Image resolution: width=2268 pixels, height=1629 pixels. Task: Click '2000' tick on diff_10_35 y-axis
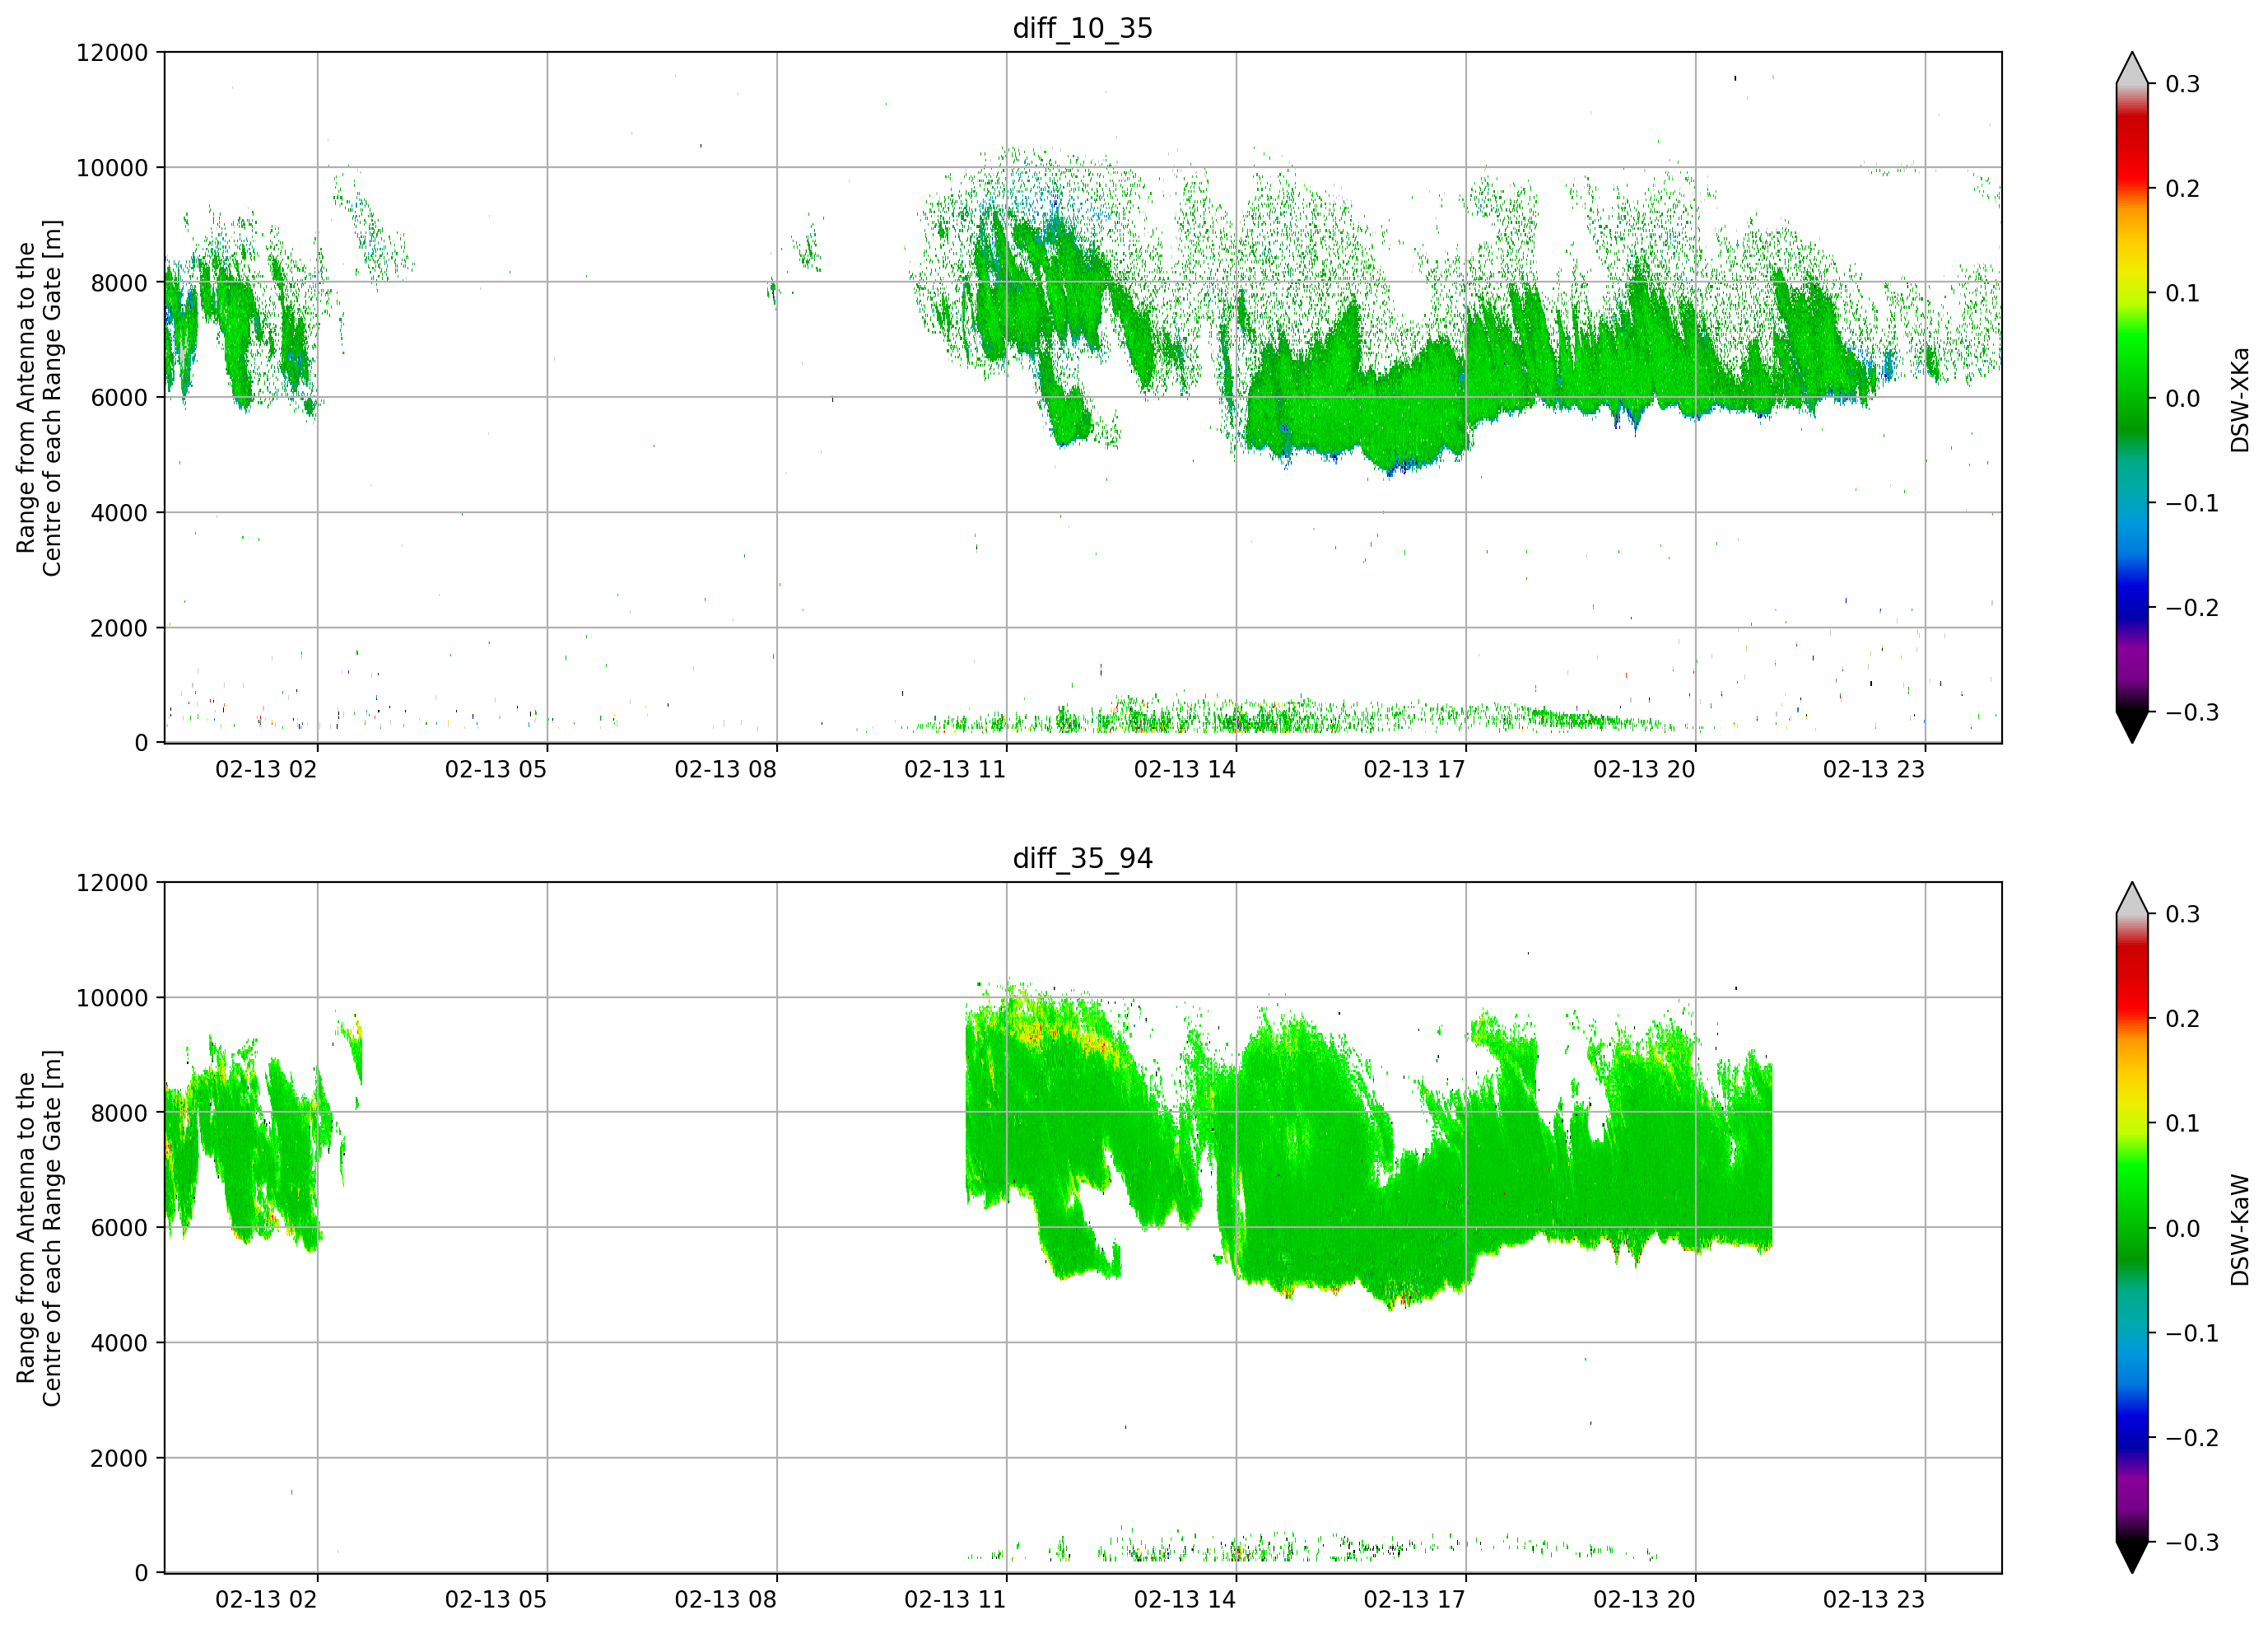coord(119,628)
